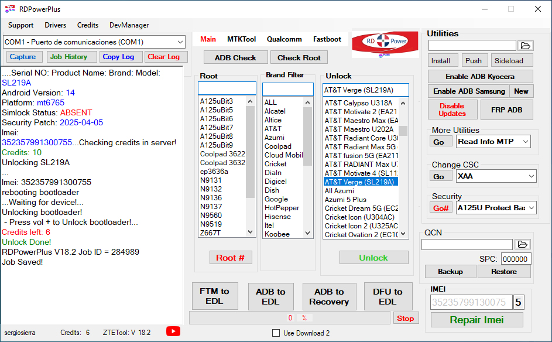The image size is (552, 342).
Task: Open the Drivers menu
Action: (x=56, y=25)
